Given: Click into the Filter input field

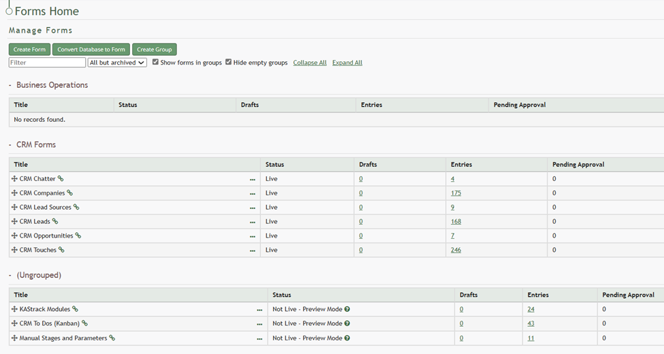Looking at the screenshot, I should tap(47, 63).
